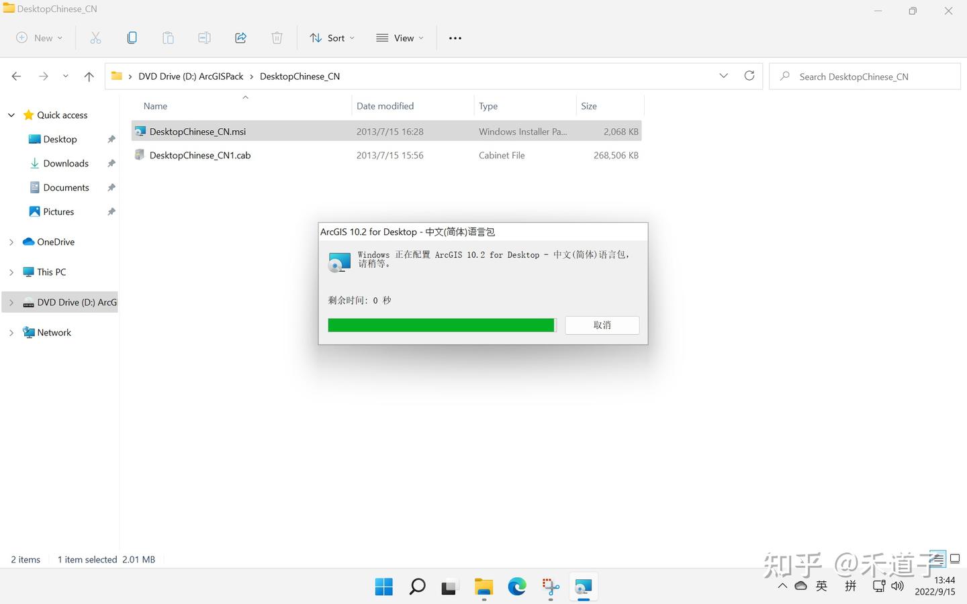The image size is (967, 604).
Task: Open the network tray icon
Action: coord(879,586)
